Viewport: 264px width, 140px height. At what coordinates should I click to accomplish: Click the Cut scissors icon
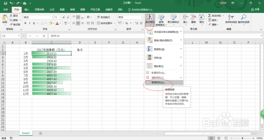click(x=11, y=16)
